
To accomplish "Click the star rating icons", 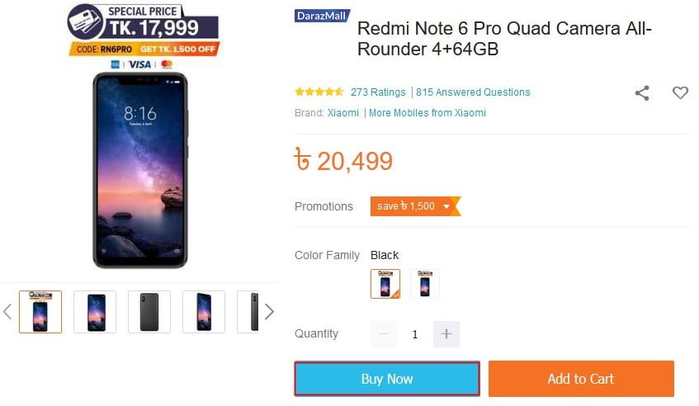I will [319, 92].
